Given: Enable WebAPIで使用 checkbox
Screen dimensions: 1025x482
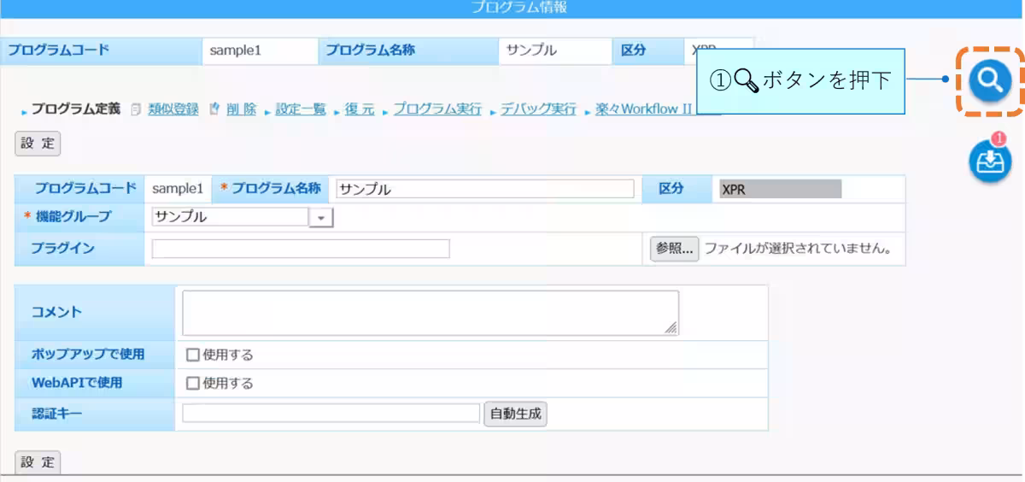Looking at the screenshot, I should (x=193, y=383).
